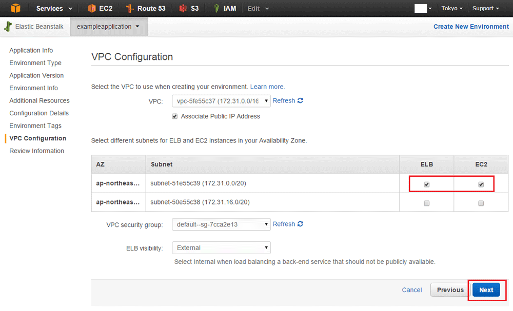Click subnet-50e55c38 (172.31.16.0/20) cell
Viewport: 513px width, 311px height.
point(272,202)
